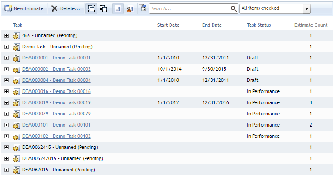Toggle the list sort view icon
Screen dimensions: 336x178
[118, 8]
